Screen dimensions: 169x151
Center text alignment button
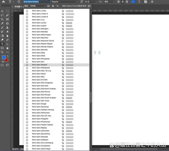click(123, 2)
